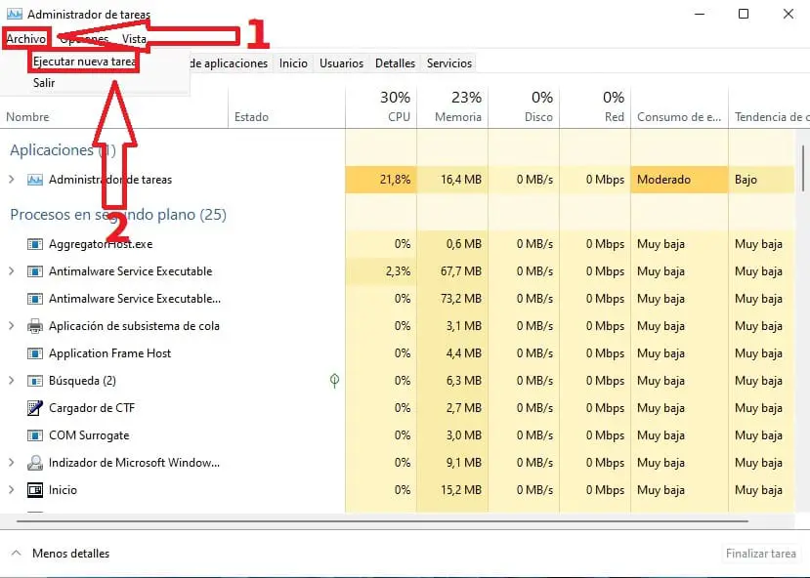The height and width of the screenshot is (578, 810).
Task: Select the Application Frame Host process name
Action: pyautogui.click(x=109, y=353)
